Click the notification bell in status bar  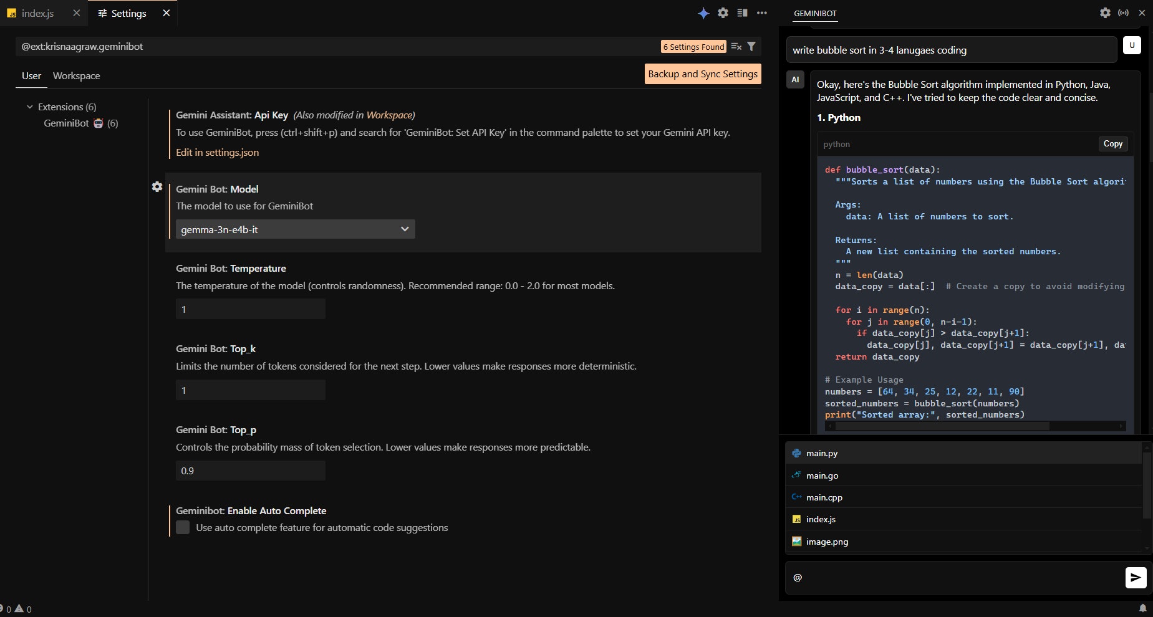pyautogui.click(x=1143, y=608)
